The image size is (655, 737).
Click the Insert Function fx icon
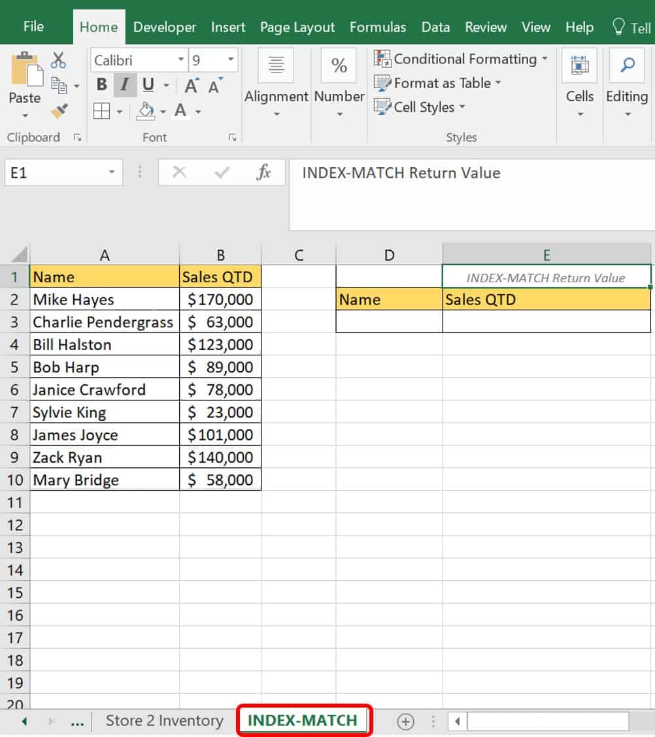click(x=264, y=172)
